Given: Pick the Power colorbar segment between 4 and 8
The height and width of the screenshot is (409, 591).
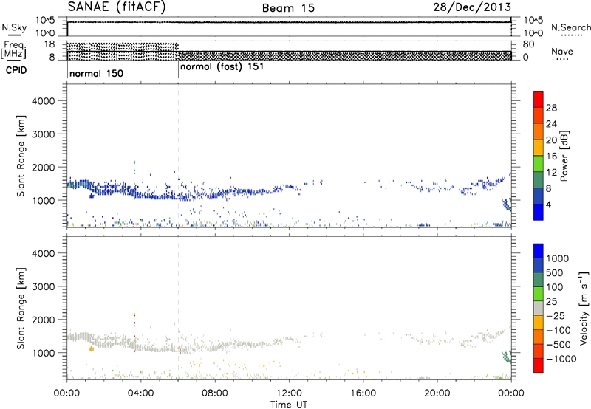Looking at the screenshot, I should point(539,196).
